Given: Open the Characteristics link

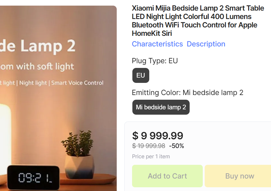Looking at the screenshot, I should [157, 44].
